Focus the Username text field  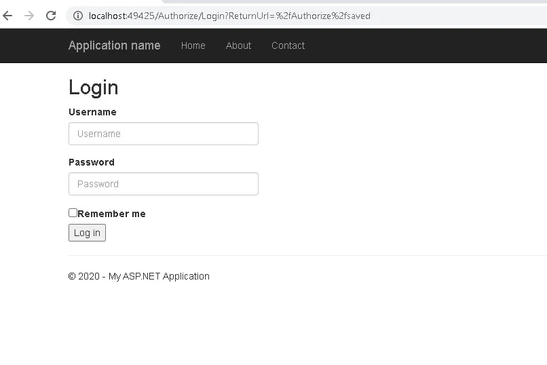tap(164, 134)
